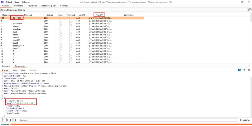The height and width of the screenshot is (126, 252).
Task: Click the Access-Control-Allow-Origin header line
Action: (35, 86)
